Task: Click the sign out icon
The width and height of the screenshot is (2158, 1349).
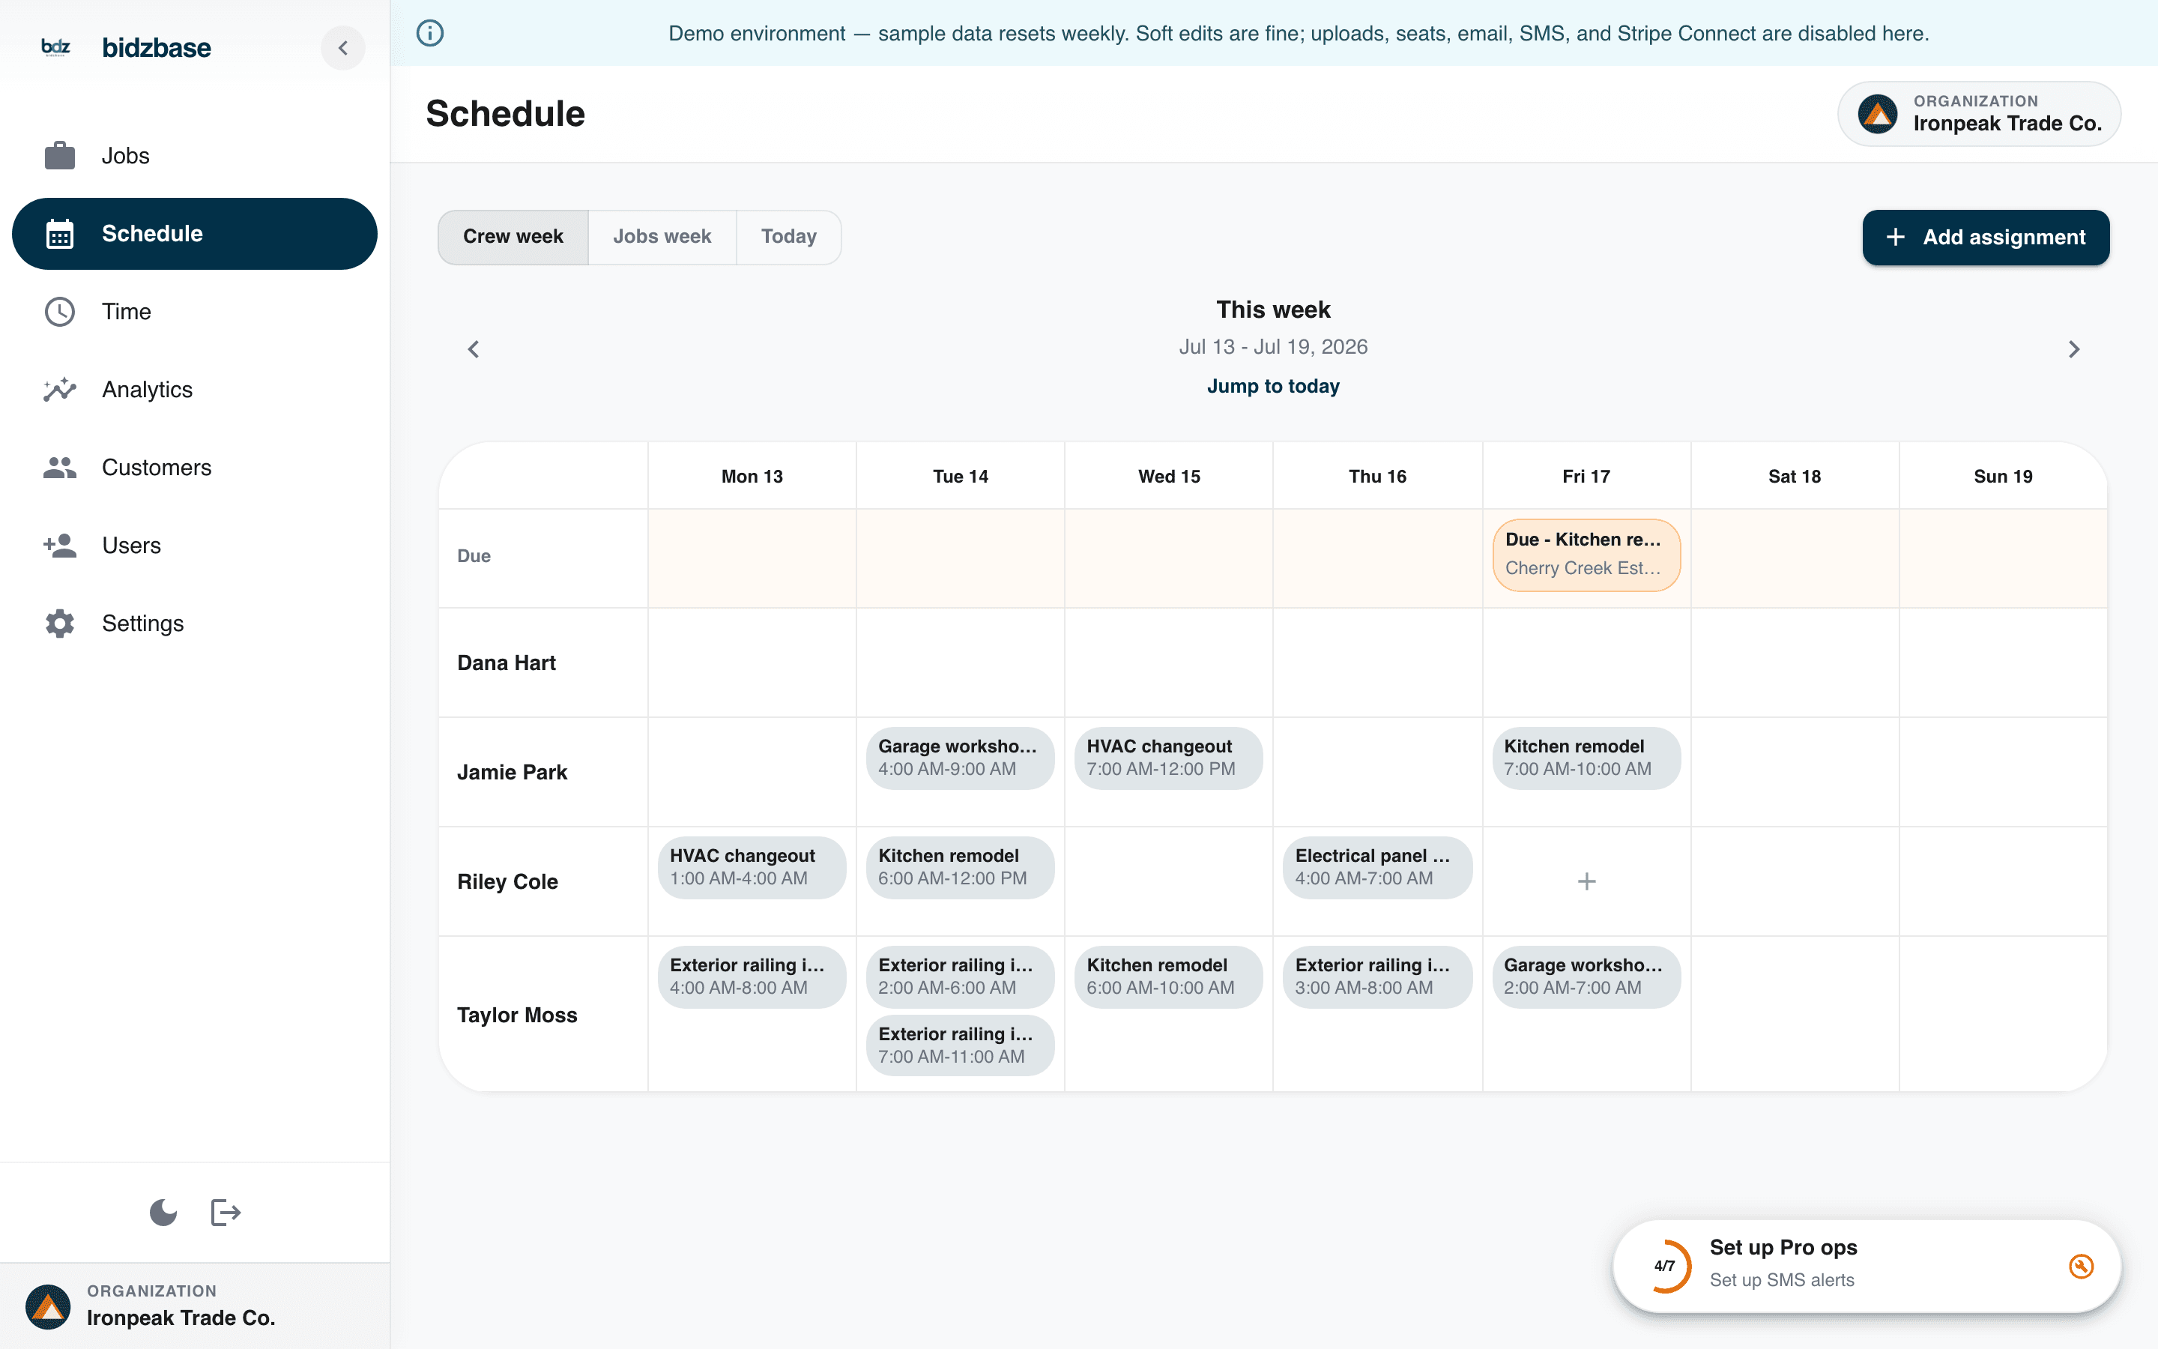Action: point(226,1213)
